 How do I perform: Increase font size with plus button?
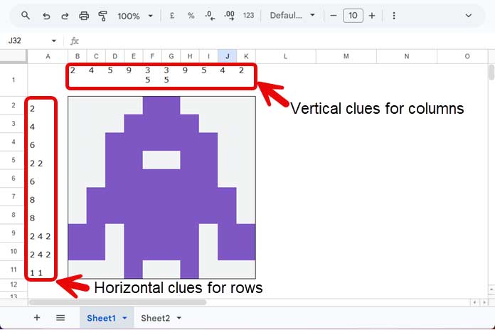[372, 16]
